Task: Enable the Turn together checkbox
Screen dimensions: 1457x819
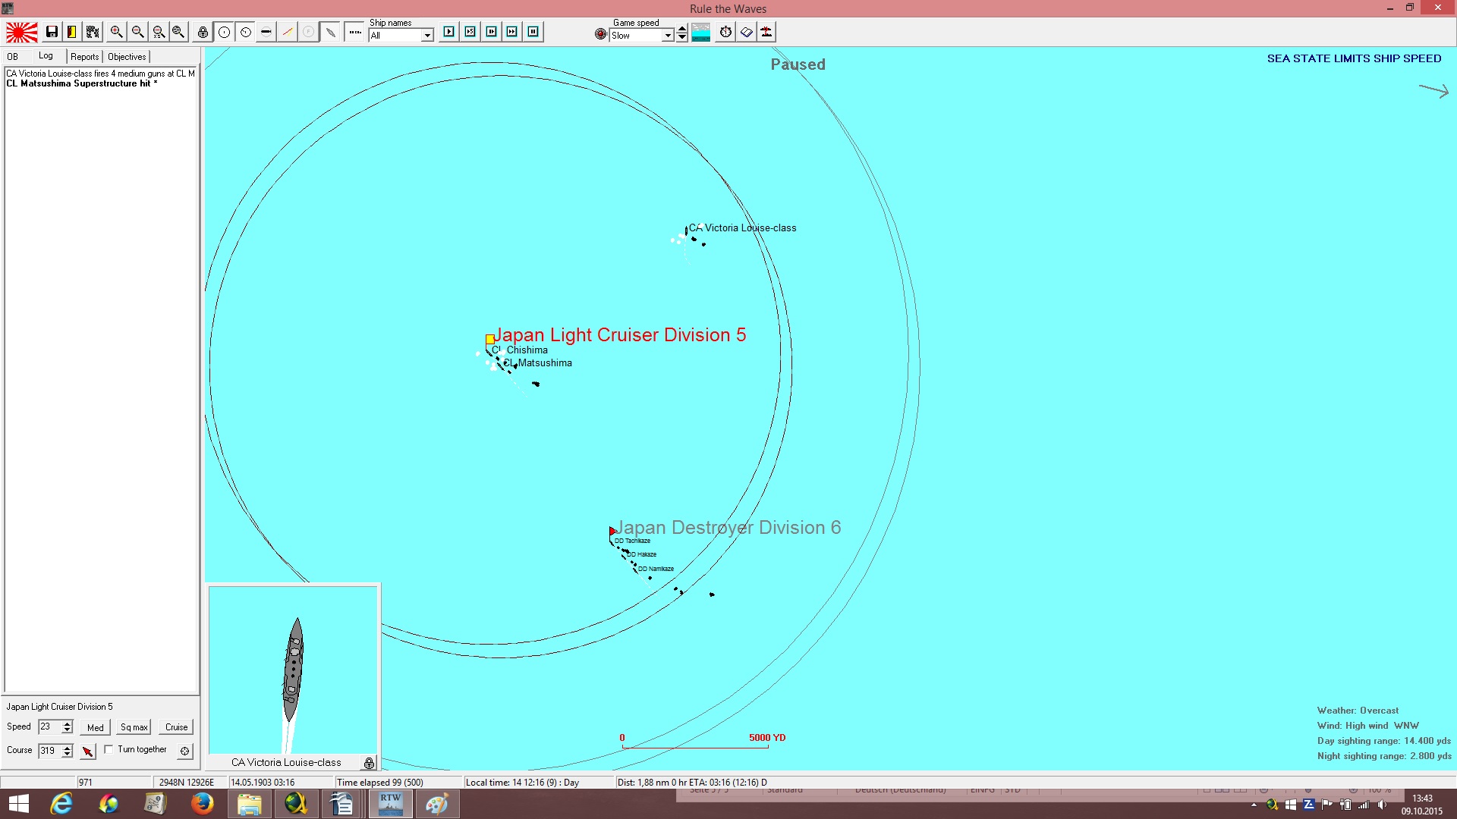Action: tap(109, 749)
